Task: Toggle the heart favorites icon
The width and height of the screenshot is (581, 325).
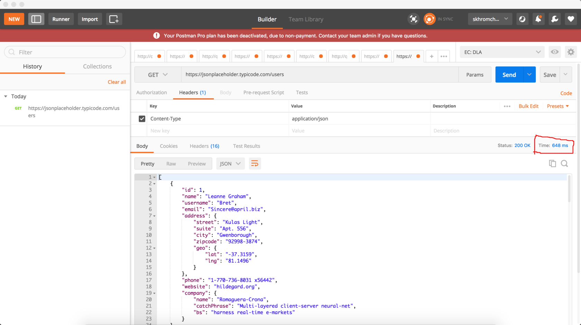Action: [571, 19]
